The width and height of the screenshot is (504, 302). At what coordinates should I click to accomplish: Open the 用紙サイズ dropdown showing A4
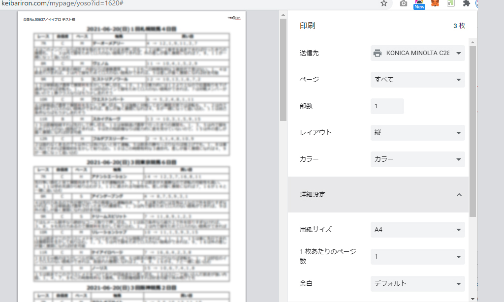click(417, 230)
